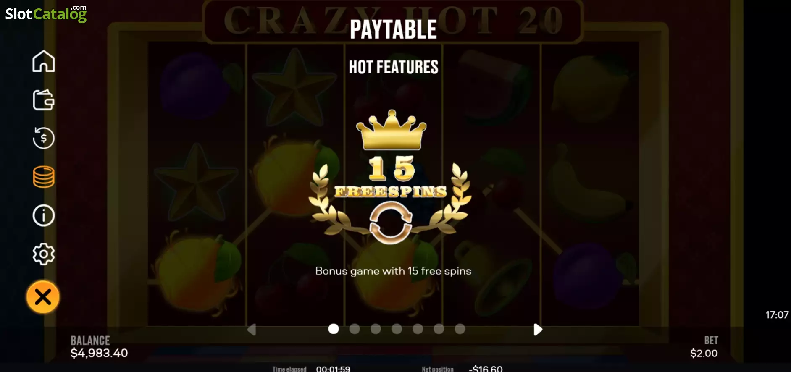Select the third paytable page dot
The image size is (791, 372).
[376, 329]
